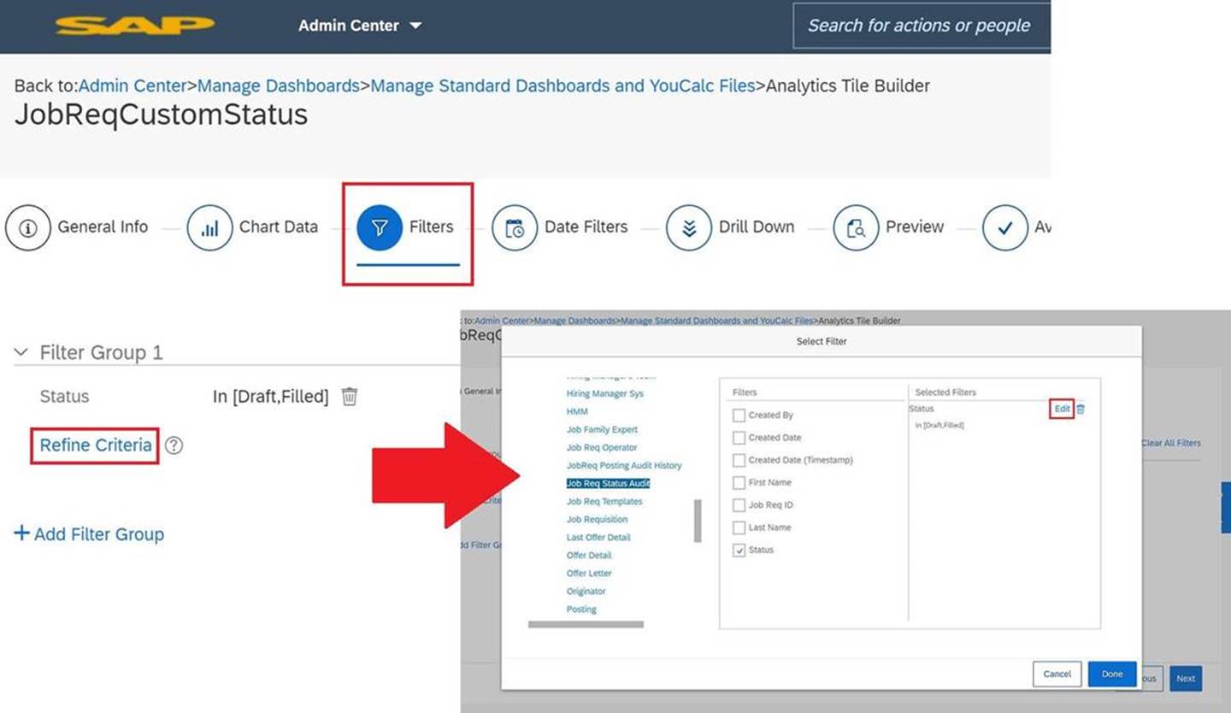Click Refine Criteria link
1231x713 pixels.
point(96,445)
